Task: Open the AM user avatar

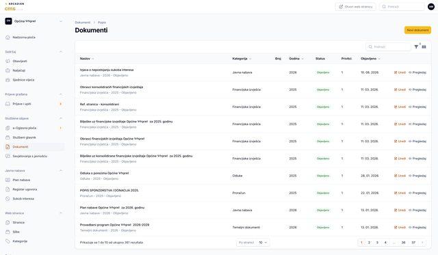Action: click(431, 7)
